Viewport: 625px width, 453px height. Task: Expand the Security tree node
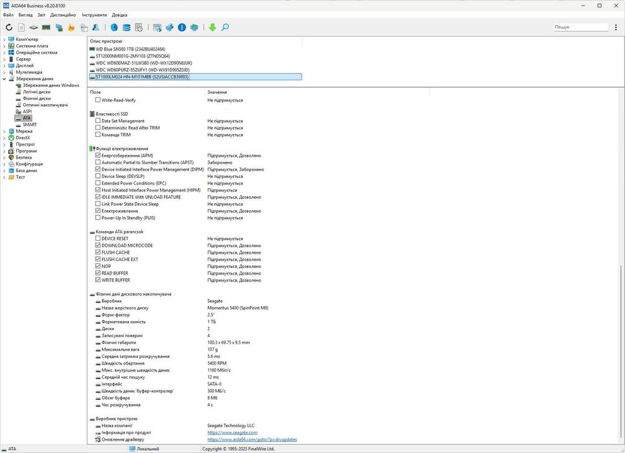(x=5, y=157)
